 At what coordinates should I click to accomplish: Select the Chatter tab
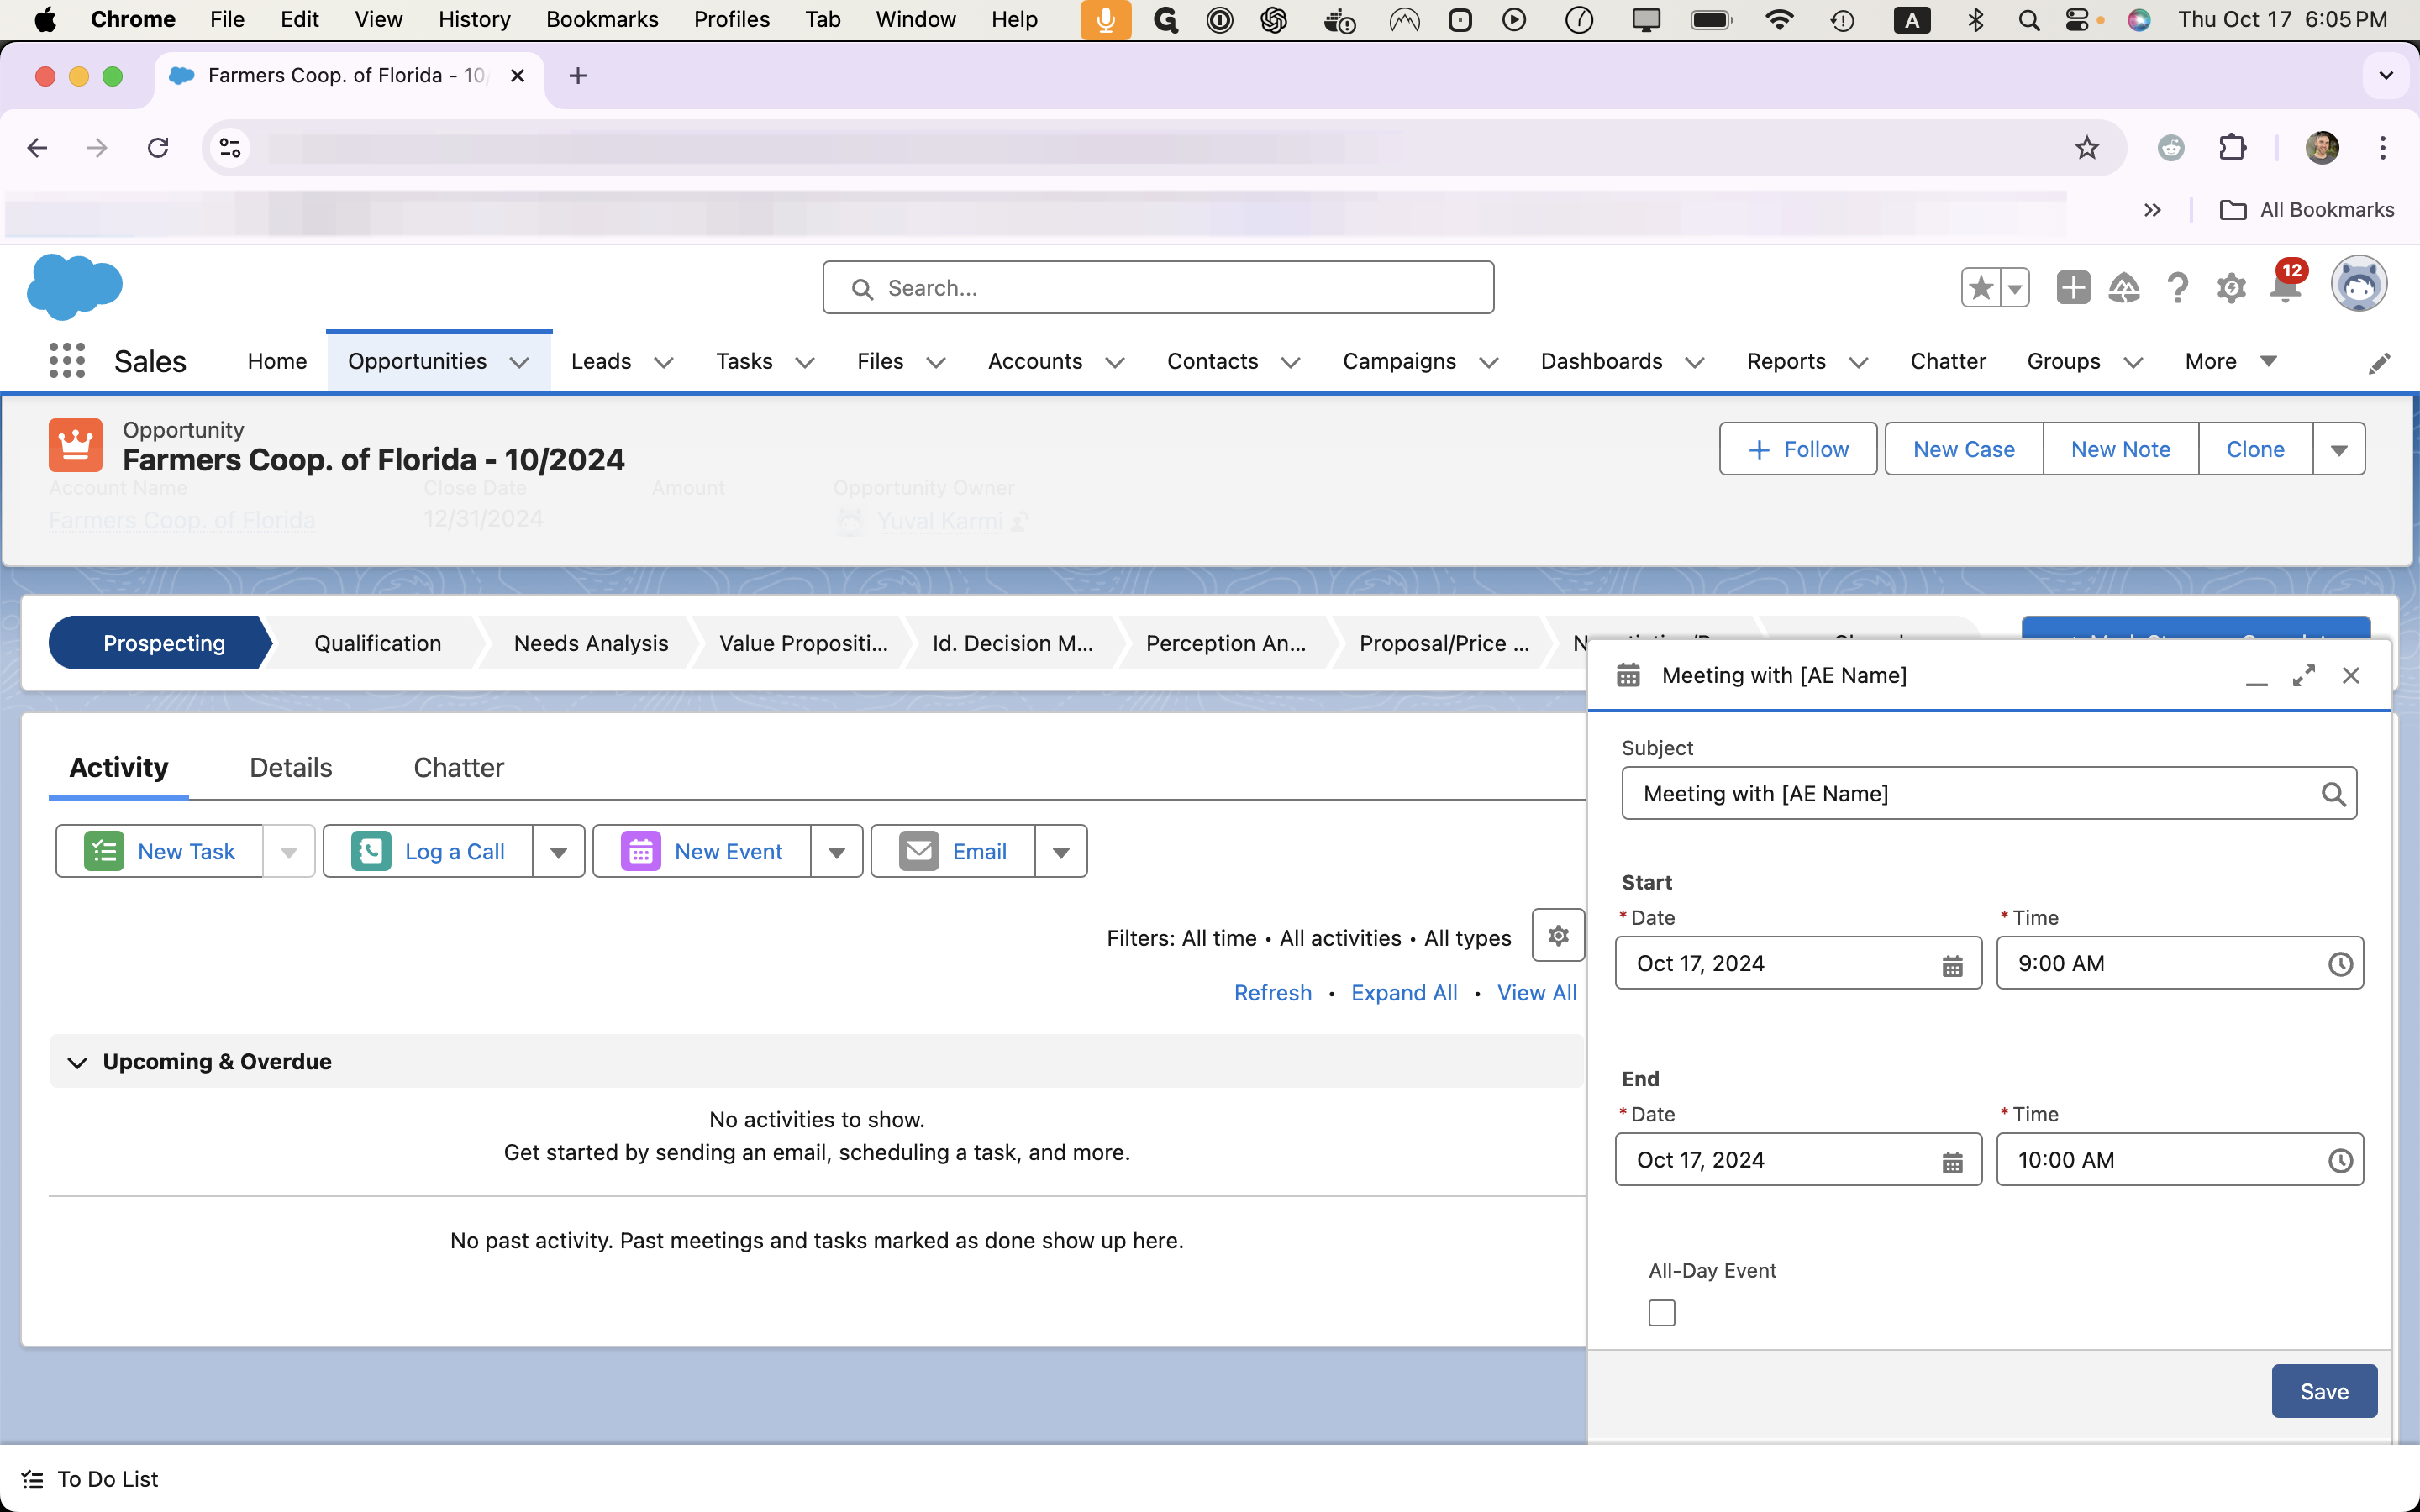pyautogui.click(x=458, y=766)
